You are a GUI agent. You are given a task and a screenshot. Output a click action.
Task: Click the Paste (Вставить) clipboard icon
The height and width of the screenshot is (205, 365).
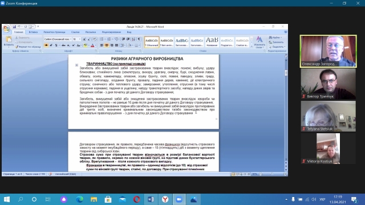(x=9, y=40)
